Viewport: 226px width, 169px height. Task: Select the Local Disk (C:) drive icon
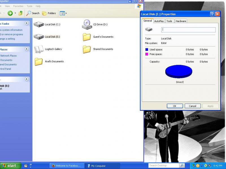pos(39,25)
